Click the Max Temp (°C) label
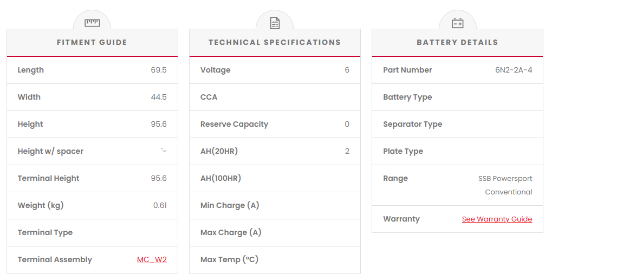This screenshot has width=636, height=280. 229,259
